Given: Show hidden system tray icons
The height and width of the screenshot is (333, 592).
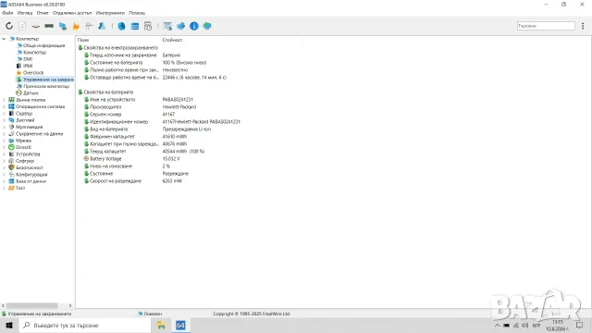Looking at the screenshot, I should (x=498, y=325).
